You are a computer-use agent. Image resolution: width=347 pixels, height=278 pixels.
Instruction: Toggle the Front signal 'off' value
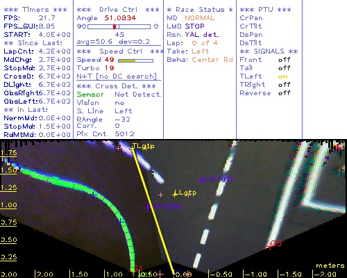click(285, 60)
